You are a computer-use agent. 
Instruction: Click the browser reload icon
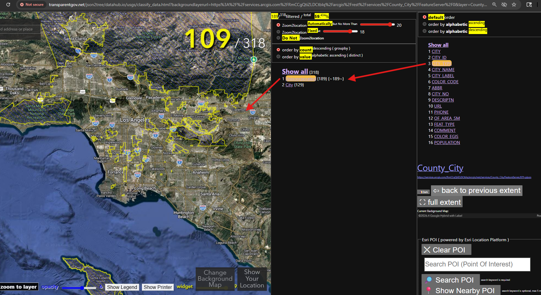click(8, 5)
